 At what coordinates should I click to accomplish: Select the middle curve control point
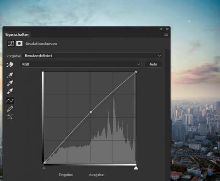point(91,112)
